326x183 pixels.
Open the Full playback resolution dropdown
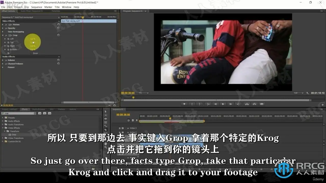pyautogui.click(x=298, y=93)
